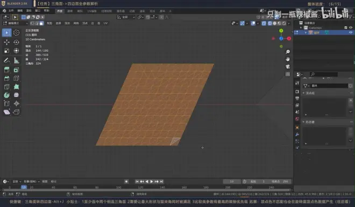Image resolution: width=355 pixels, height=207 pixels.
Task: Choose the Scale tool
Action: pyautogui.click(x=6, y=51)
